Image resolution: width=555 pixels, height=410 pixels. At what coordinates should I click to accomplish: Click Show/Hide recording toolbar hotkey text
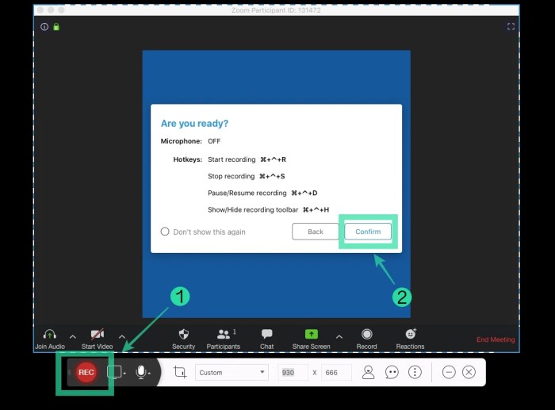point(268,209)
